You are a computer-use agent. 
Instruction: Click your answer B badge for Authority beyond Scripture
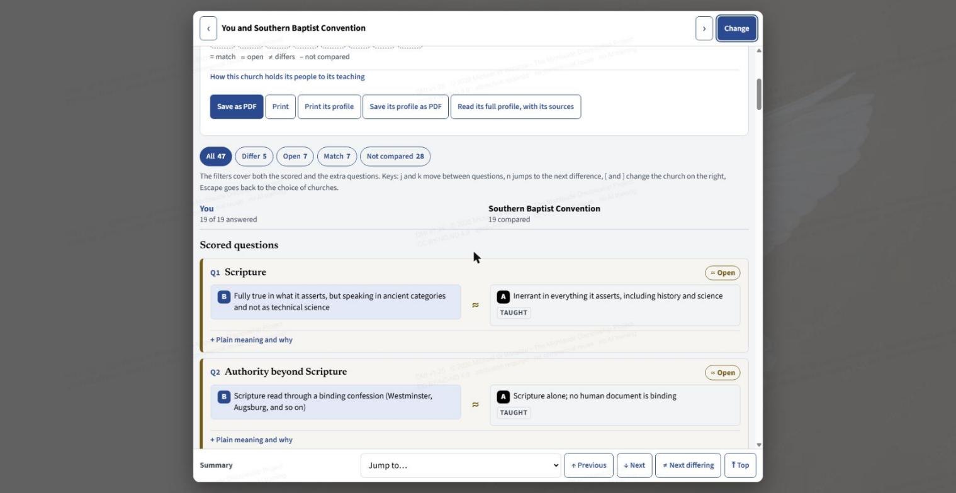[224, 397]
